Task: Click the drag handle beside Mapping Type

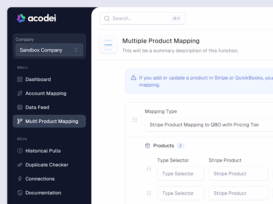Action: (135, 120)
